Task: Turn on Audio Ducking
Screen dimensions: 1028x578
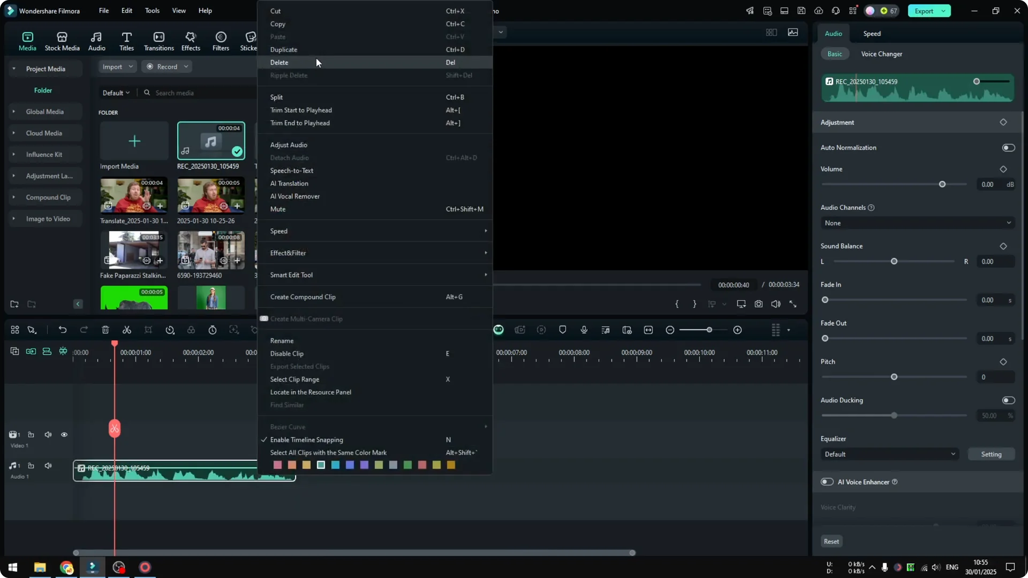Action: coord(1008,400)
